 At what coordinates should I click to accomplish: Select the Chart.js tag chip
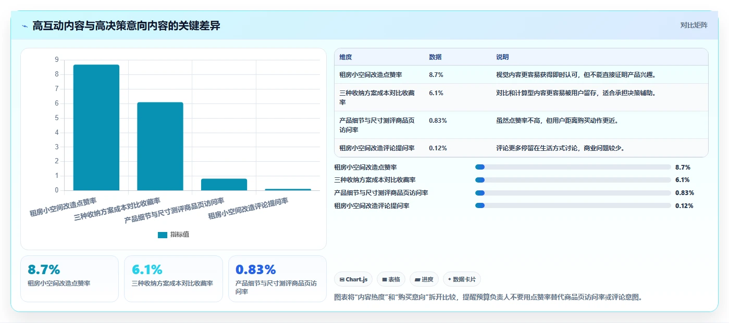pyautogui.click(x=353, y=279)
